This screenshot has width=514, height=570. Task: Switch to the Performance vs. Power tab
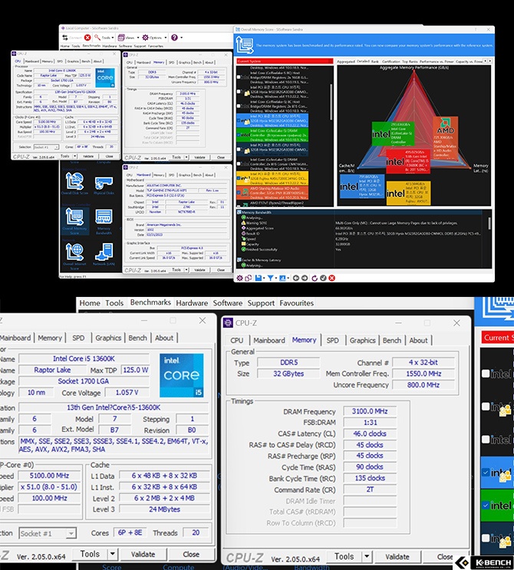[x=439, y=61]
